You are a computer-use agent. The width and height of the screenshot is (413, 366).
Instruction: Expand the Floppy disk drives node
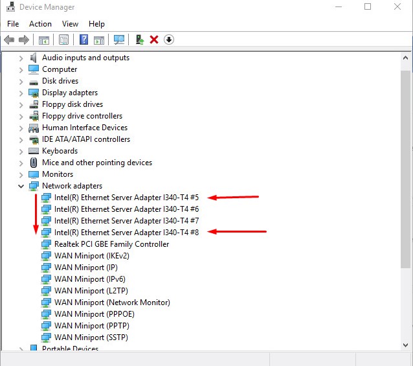(21, 105)
